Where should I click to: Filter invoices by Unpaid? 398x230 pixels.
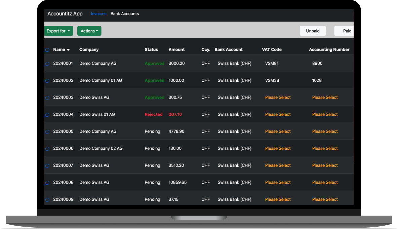coord(313,31)
